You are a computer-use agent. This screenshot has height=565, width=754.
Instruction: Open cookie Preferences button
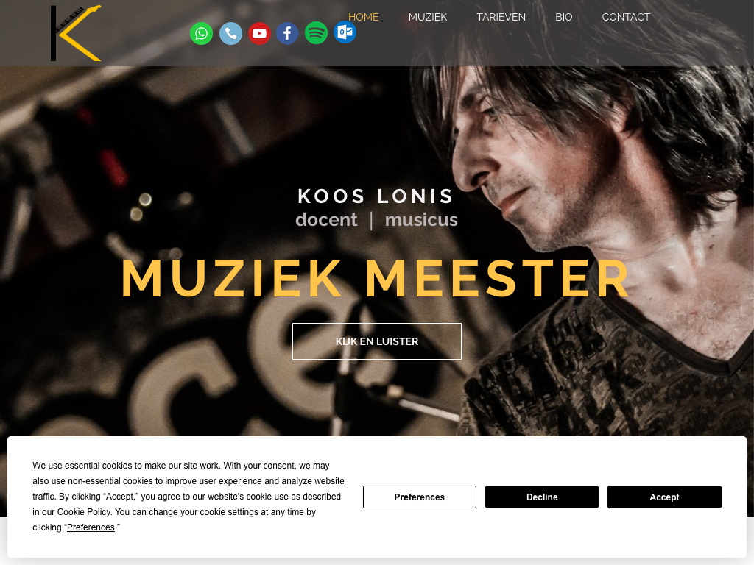[420, 497]
